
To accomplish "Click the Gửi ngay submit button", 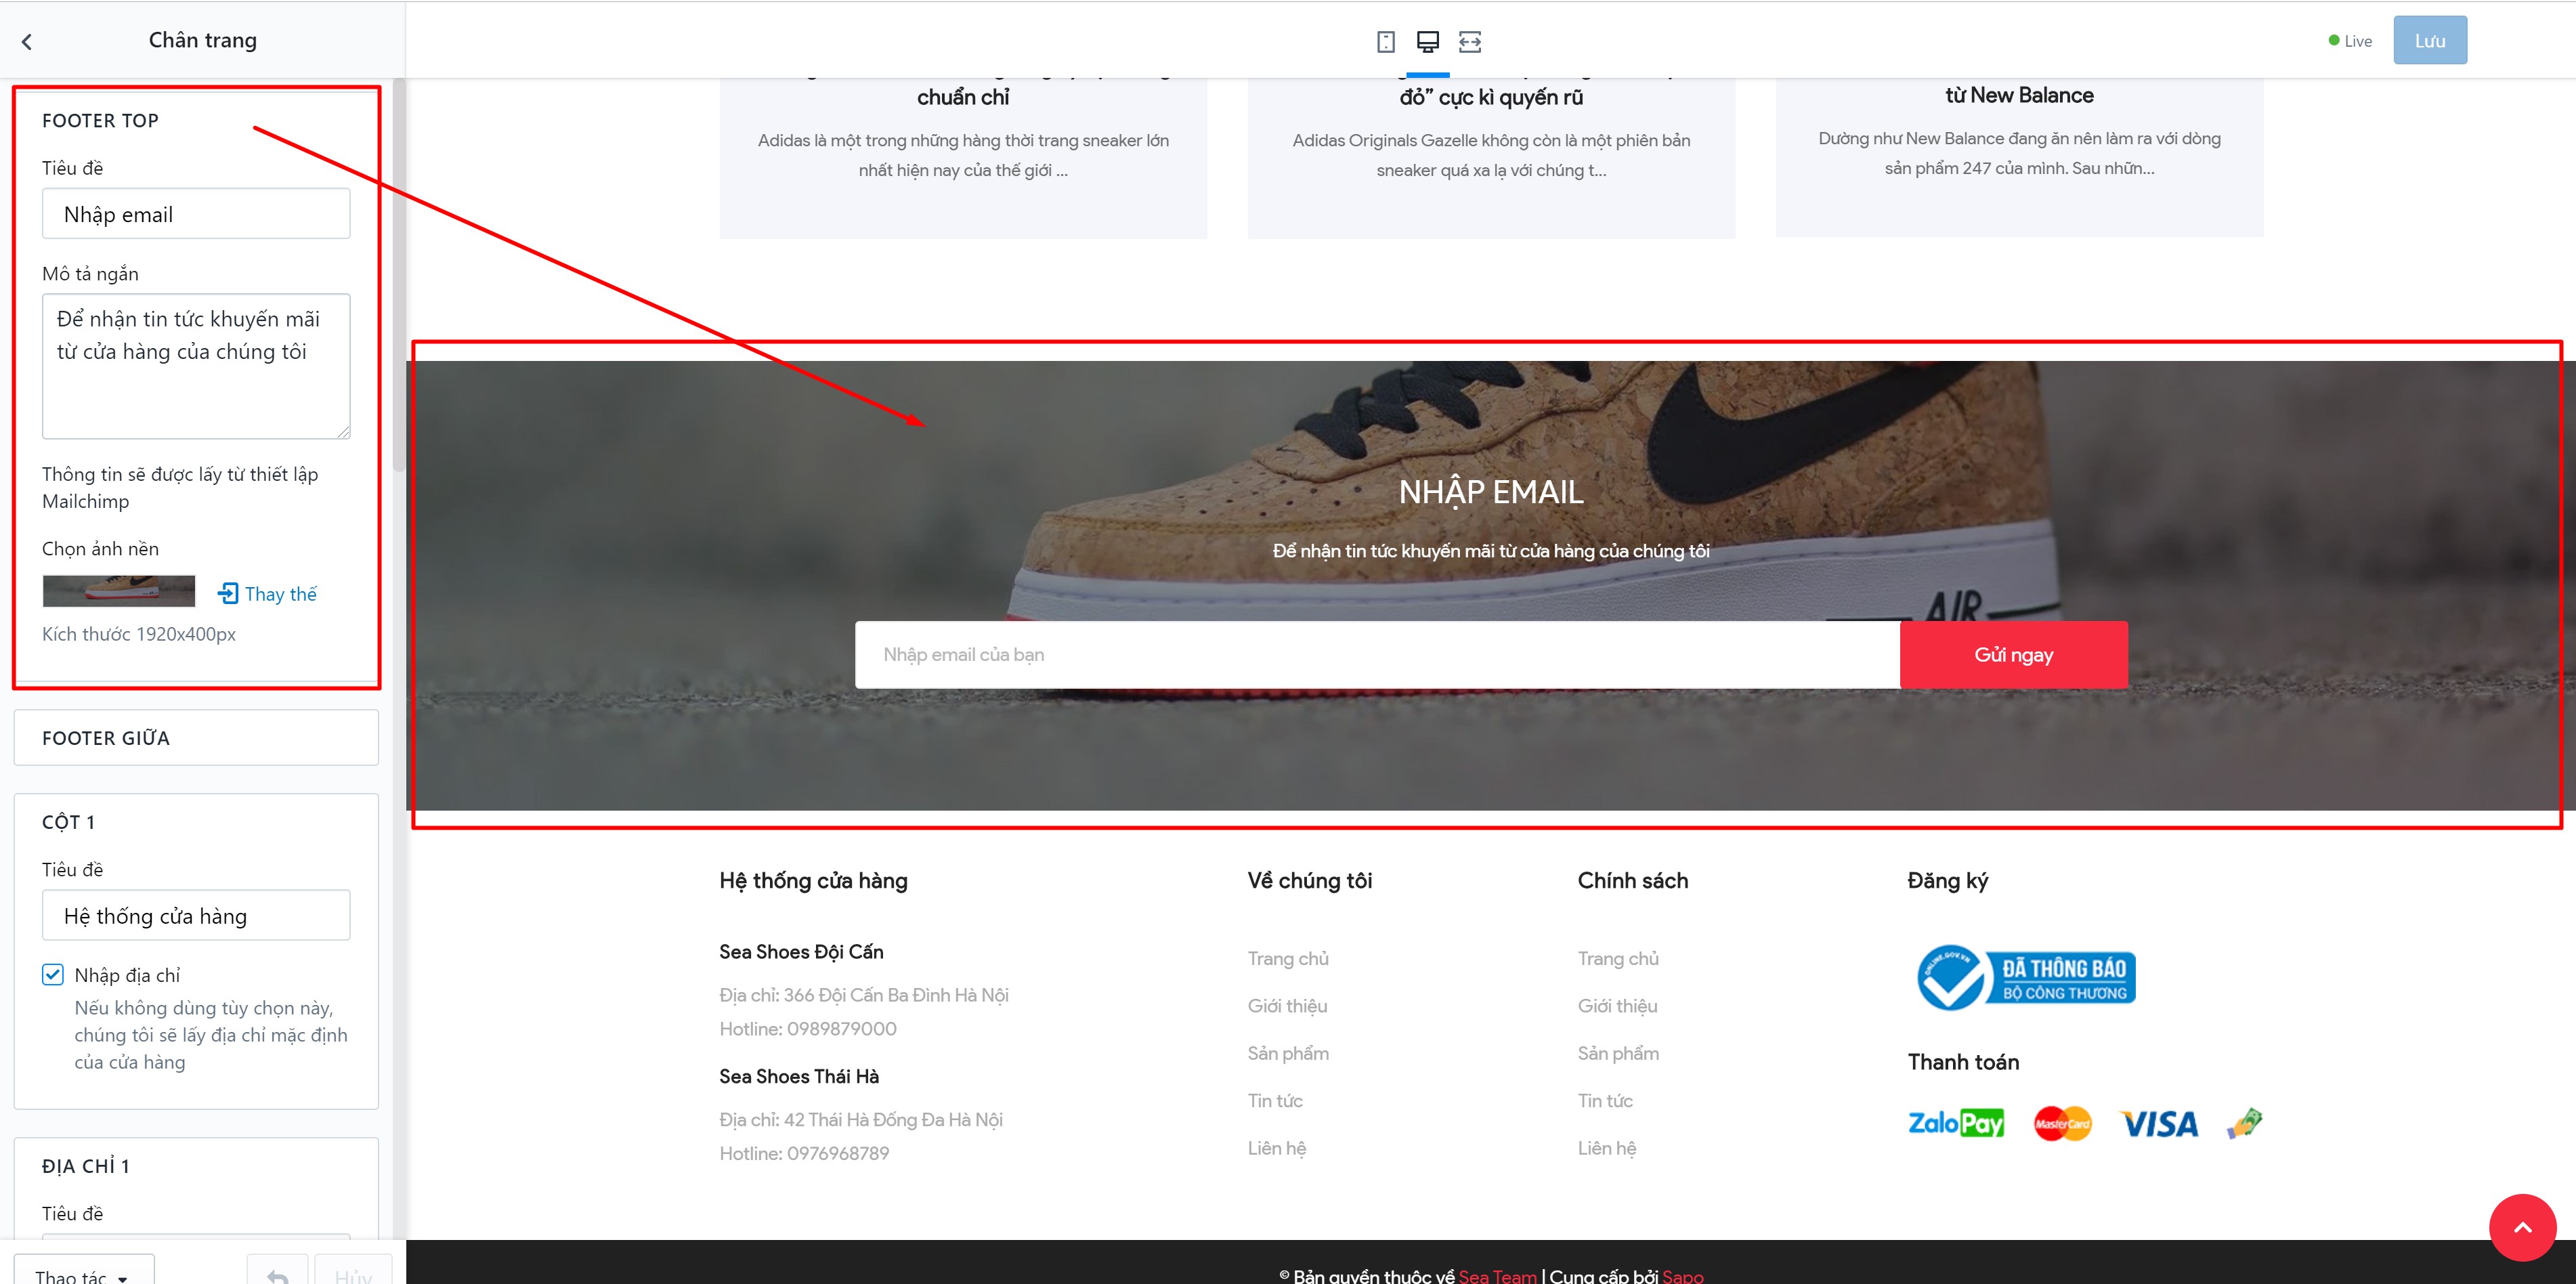I will click(2014, 654).
